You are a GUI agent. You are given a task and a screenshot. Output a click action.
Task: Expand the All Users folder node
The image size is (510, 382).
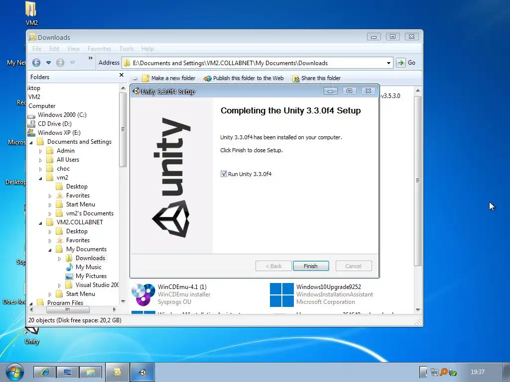click(40, 160)
